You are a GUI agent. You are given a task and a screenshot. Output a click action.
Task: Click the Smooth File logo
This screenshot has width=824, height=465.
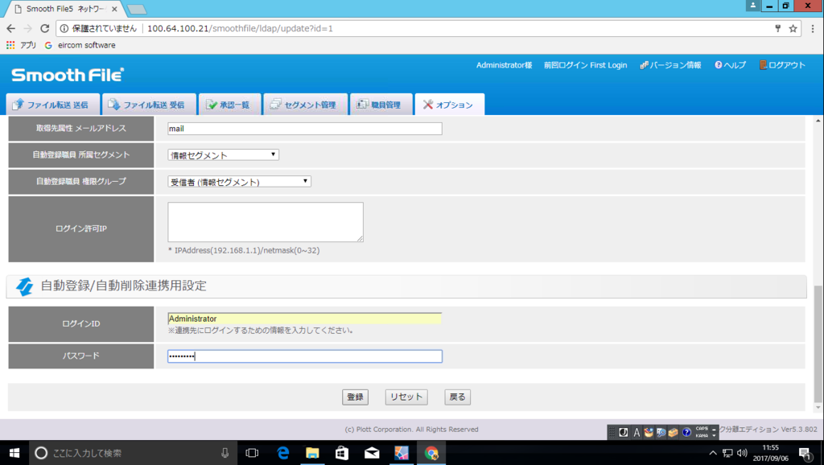coord(68,75)
